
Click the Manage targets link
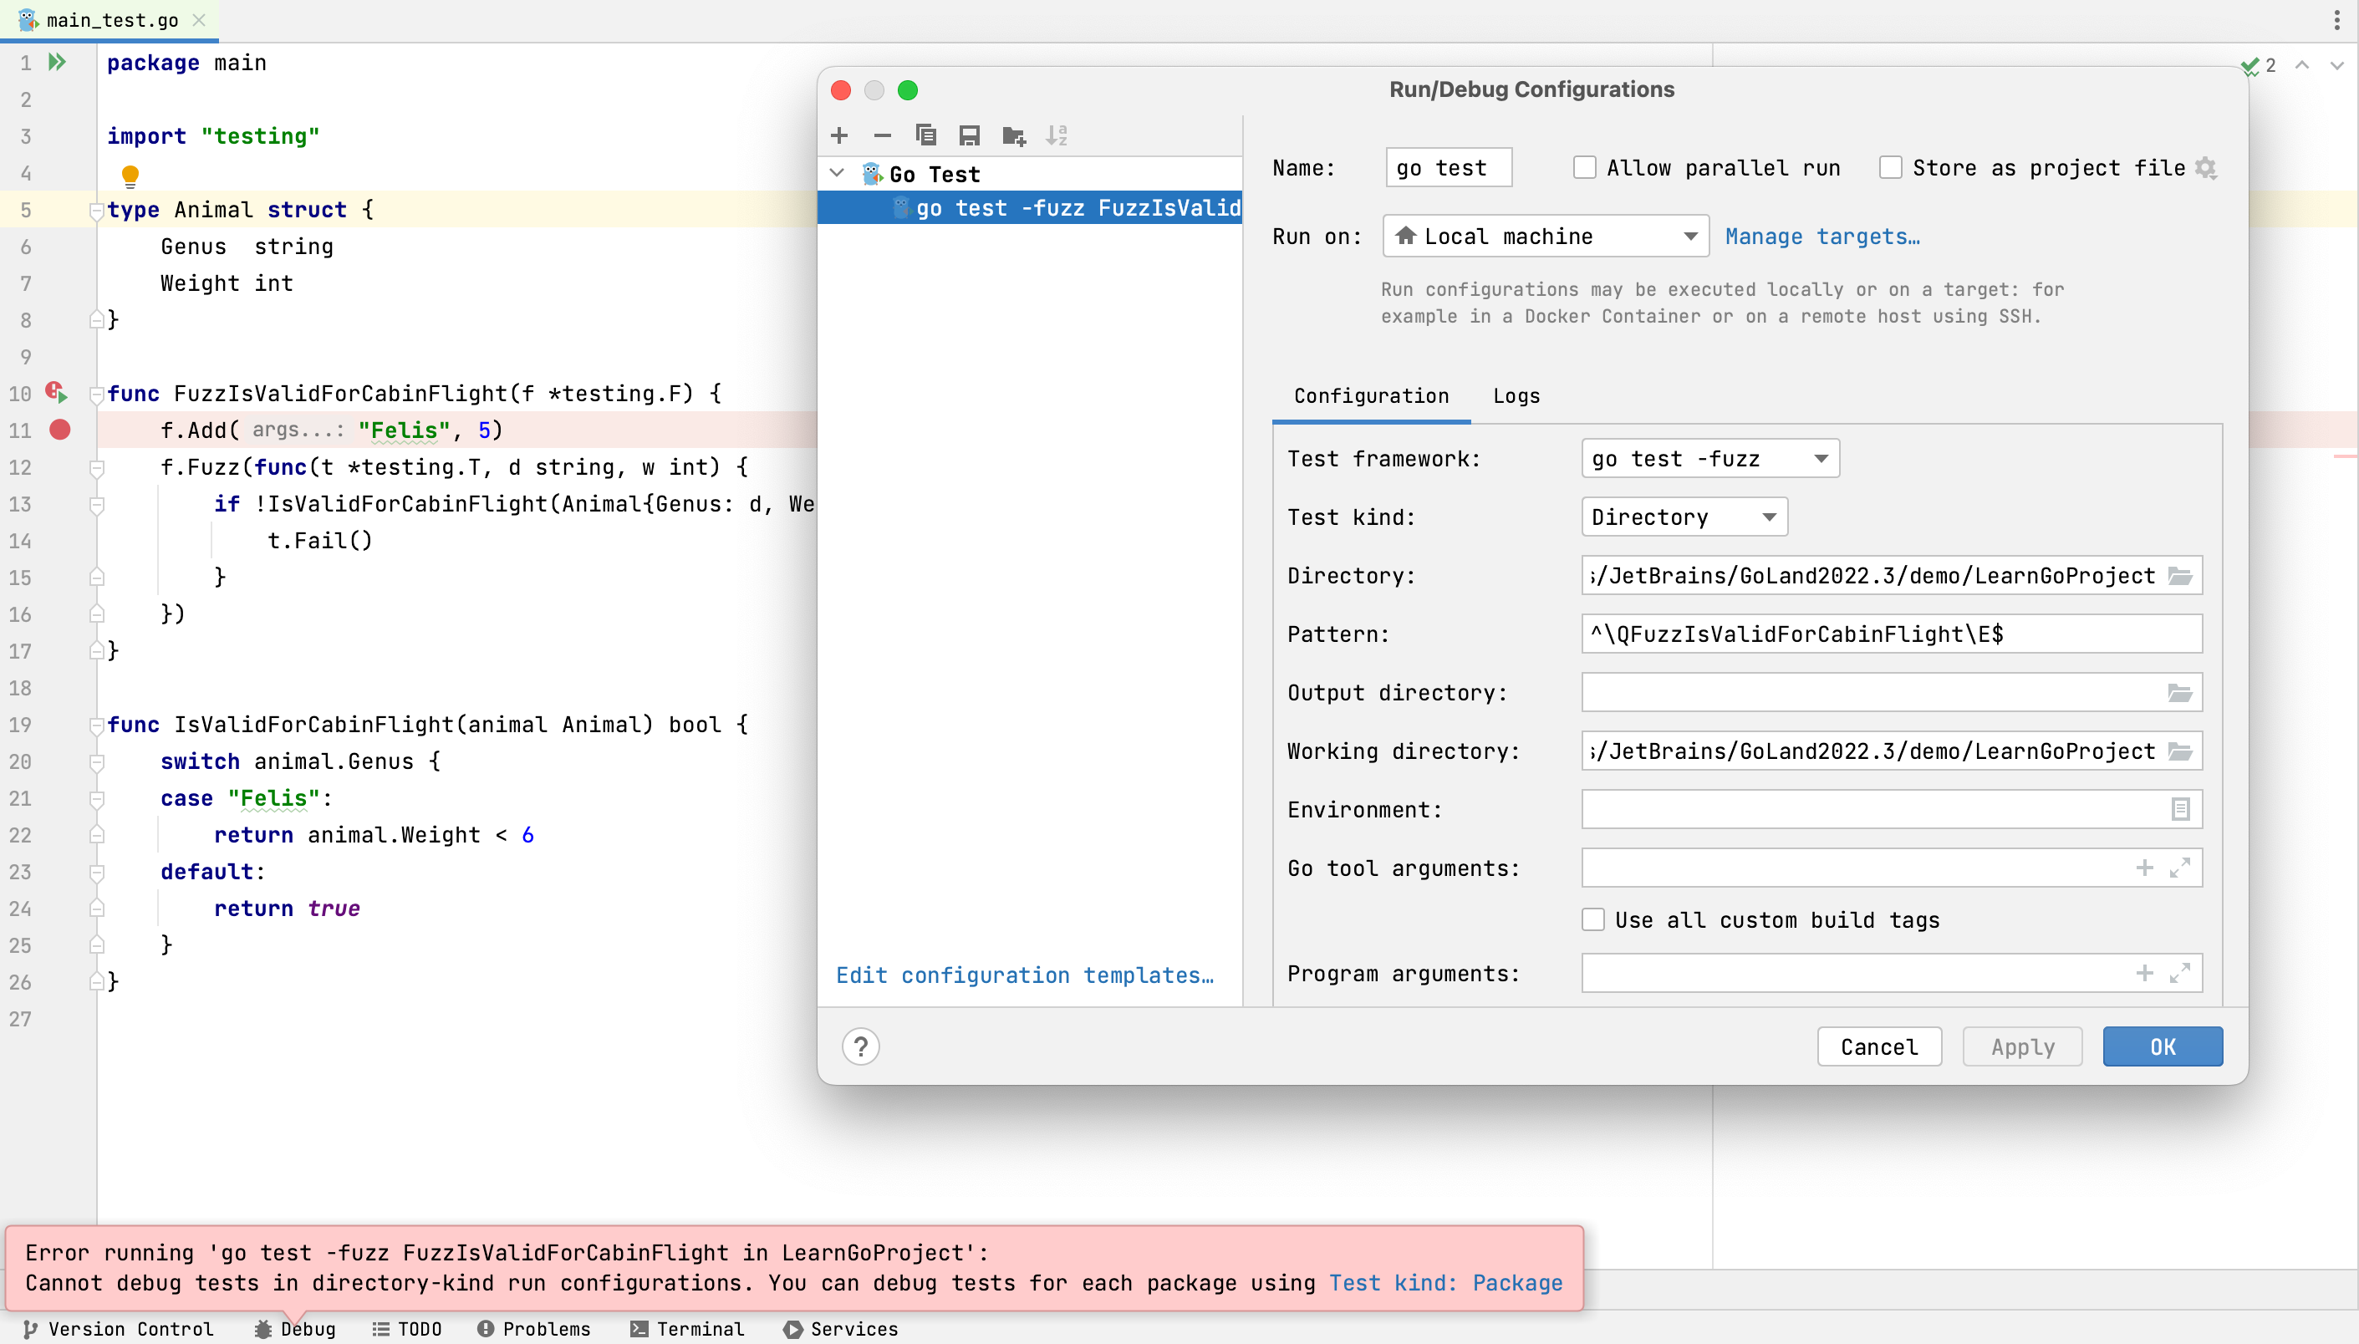[x=1823, y=237]
